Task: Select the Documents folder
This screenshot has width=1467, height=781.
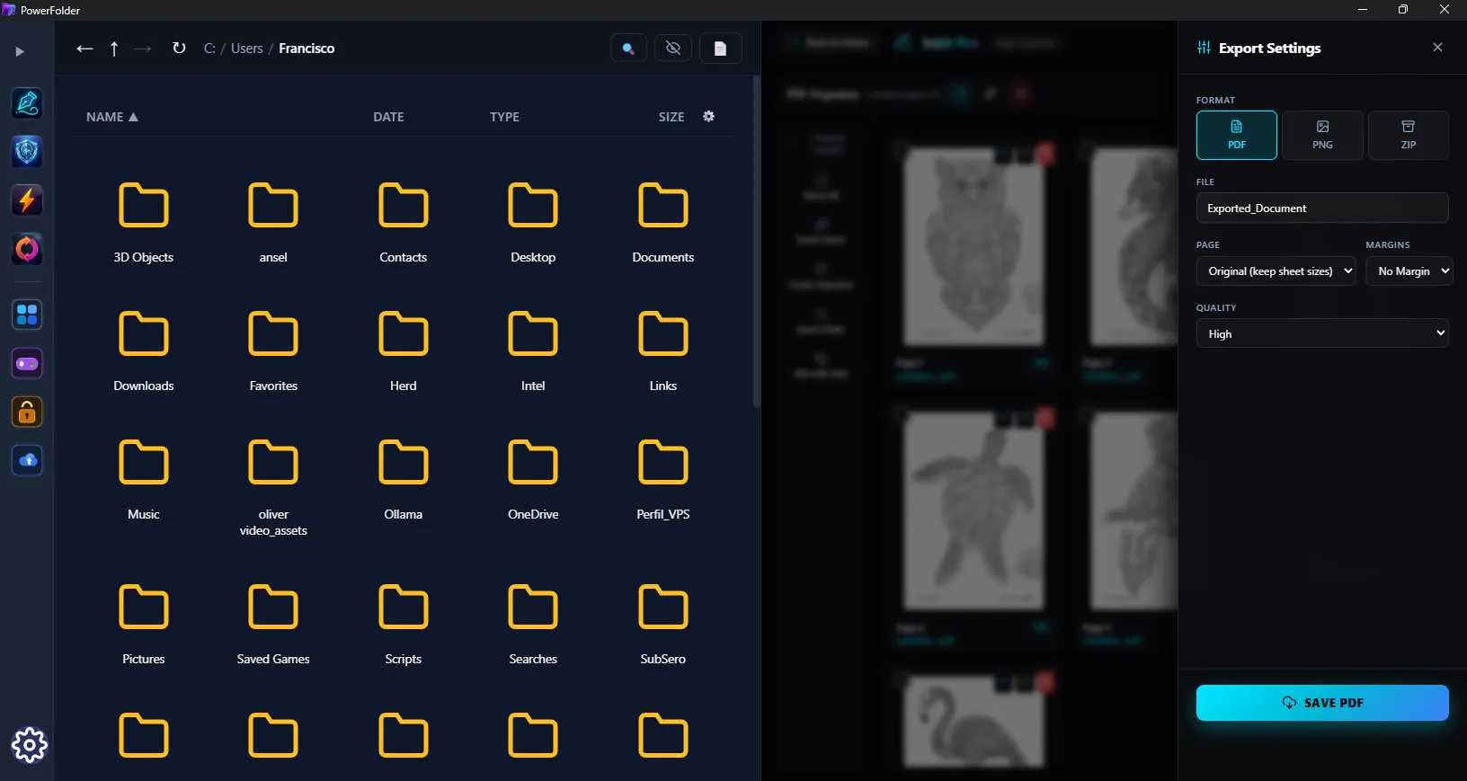Action: 663,223
